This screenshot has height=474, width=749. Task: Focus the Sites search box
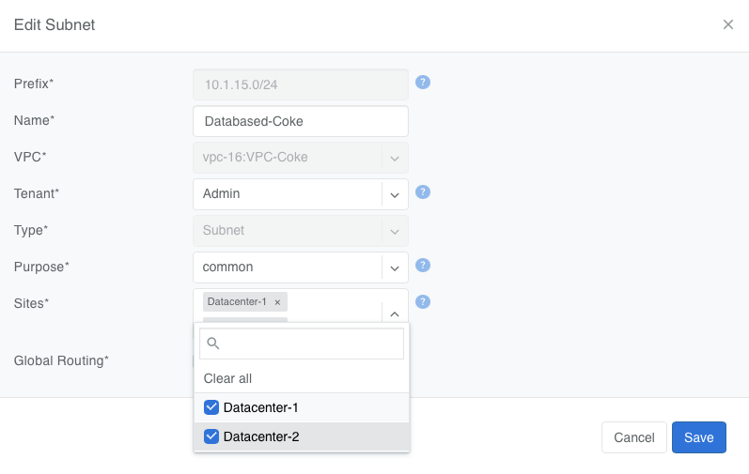(x=310, y=344)
